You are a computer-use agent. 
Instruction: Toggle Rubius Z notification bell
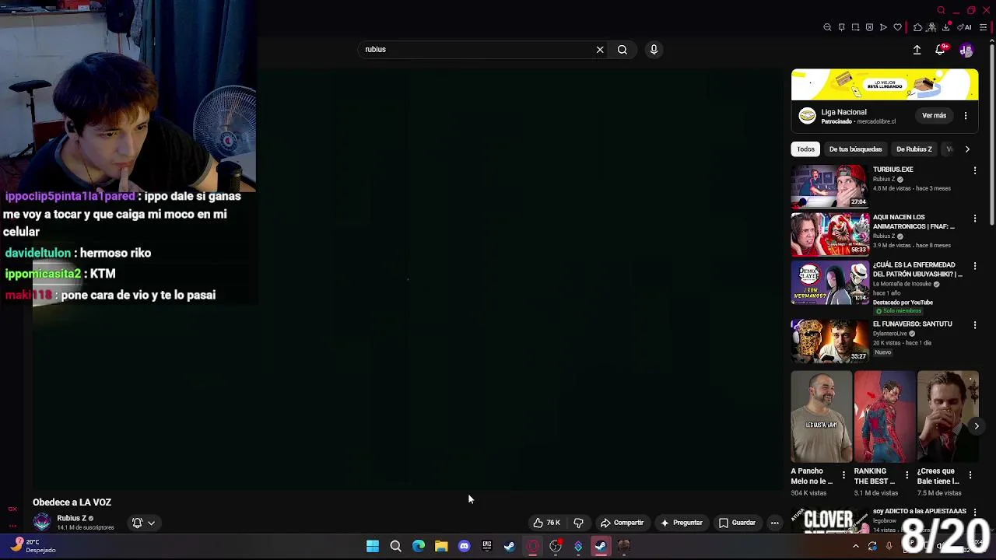click(x=138, y=523)
